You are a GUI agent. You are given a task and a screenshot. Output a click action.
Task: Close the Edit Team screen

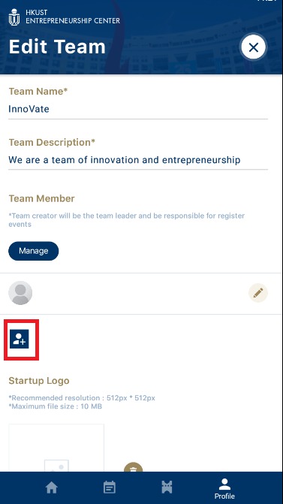[254, 47]
